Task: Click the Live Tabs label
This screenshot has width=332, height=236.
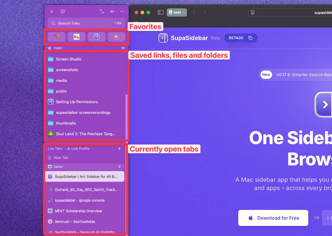Action: click(55, 149)
